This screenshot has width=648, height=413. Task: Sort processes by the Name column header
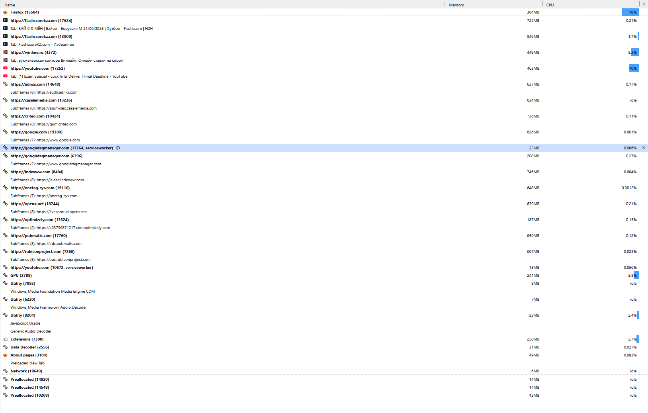coord(222,5)
